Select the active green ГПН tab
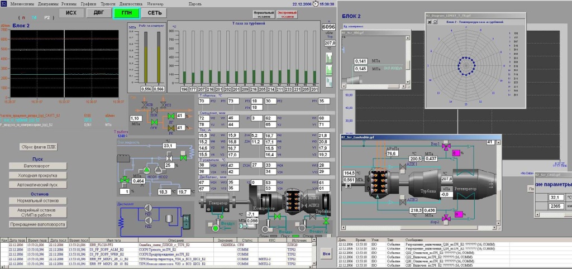Screen dimensions: 572x269 126,13
